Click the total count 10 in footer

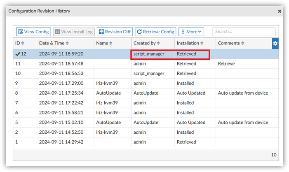pos(274,155)
